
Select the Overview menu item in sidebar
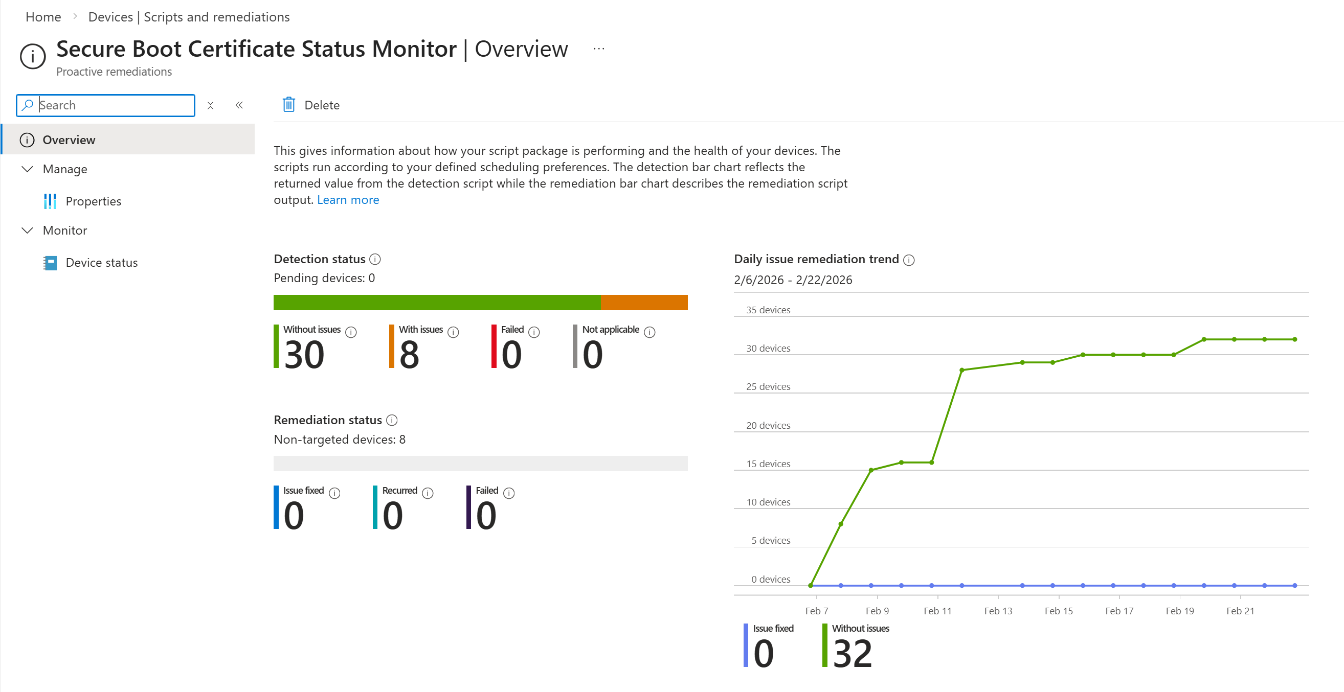(69, 139)
